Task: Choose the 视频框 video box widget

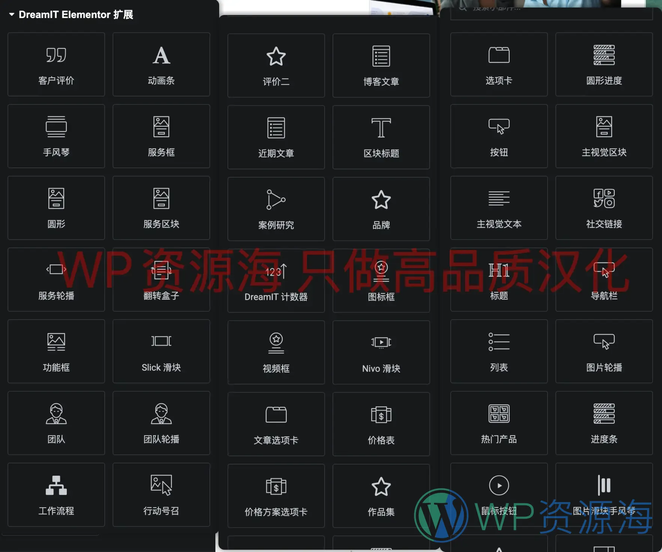Action: 276,353
